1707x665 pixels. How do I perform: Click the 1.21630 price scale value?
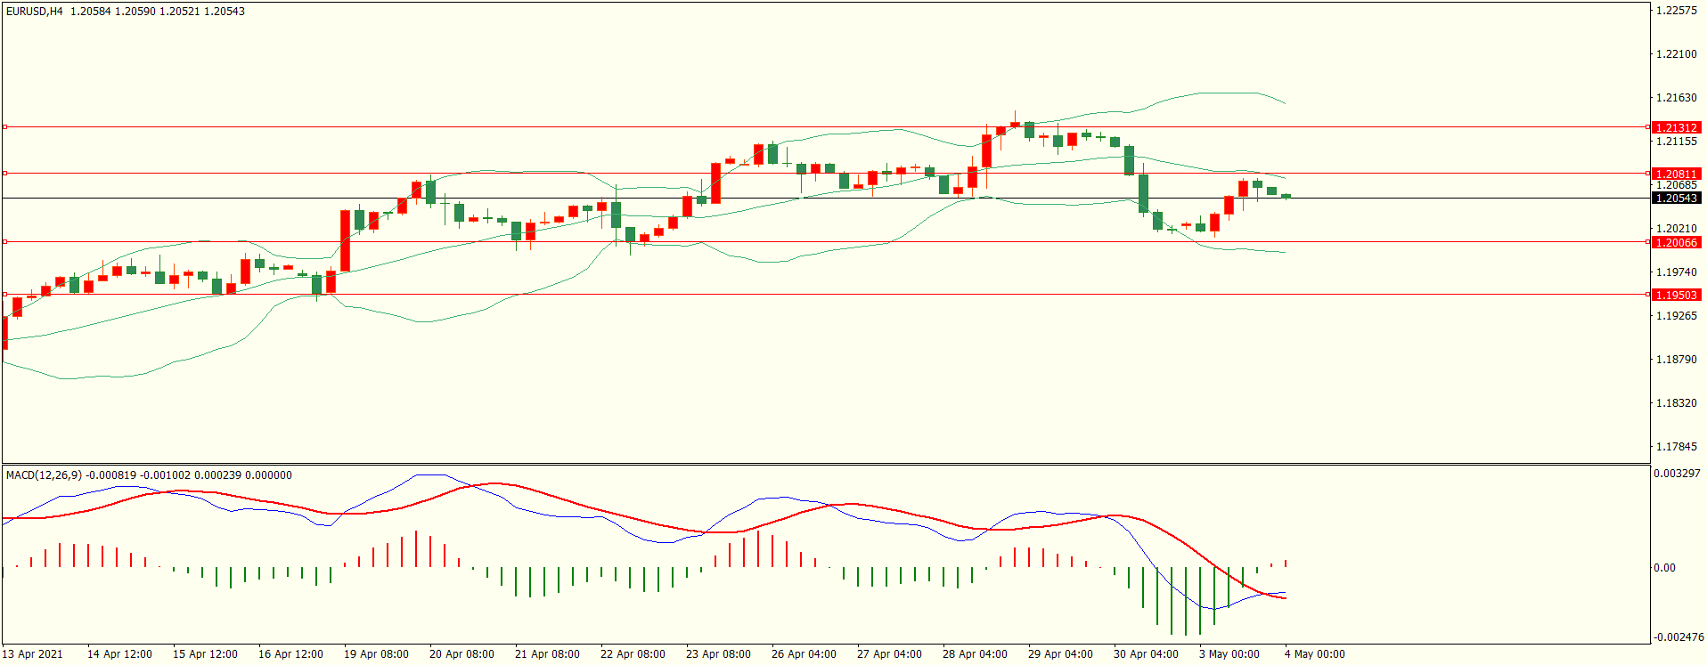1676,98
